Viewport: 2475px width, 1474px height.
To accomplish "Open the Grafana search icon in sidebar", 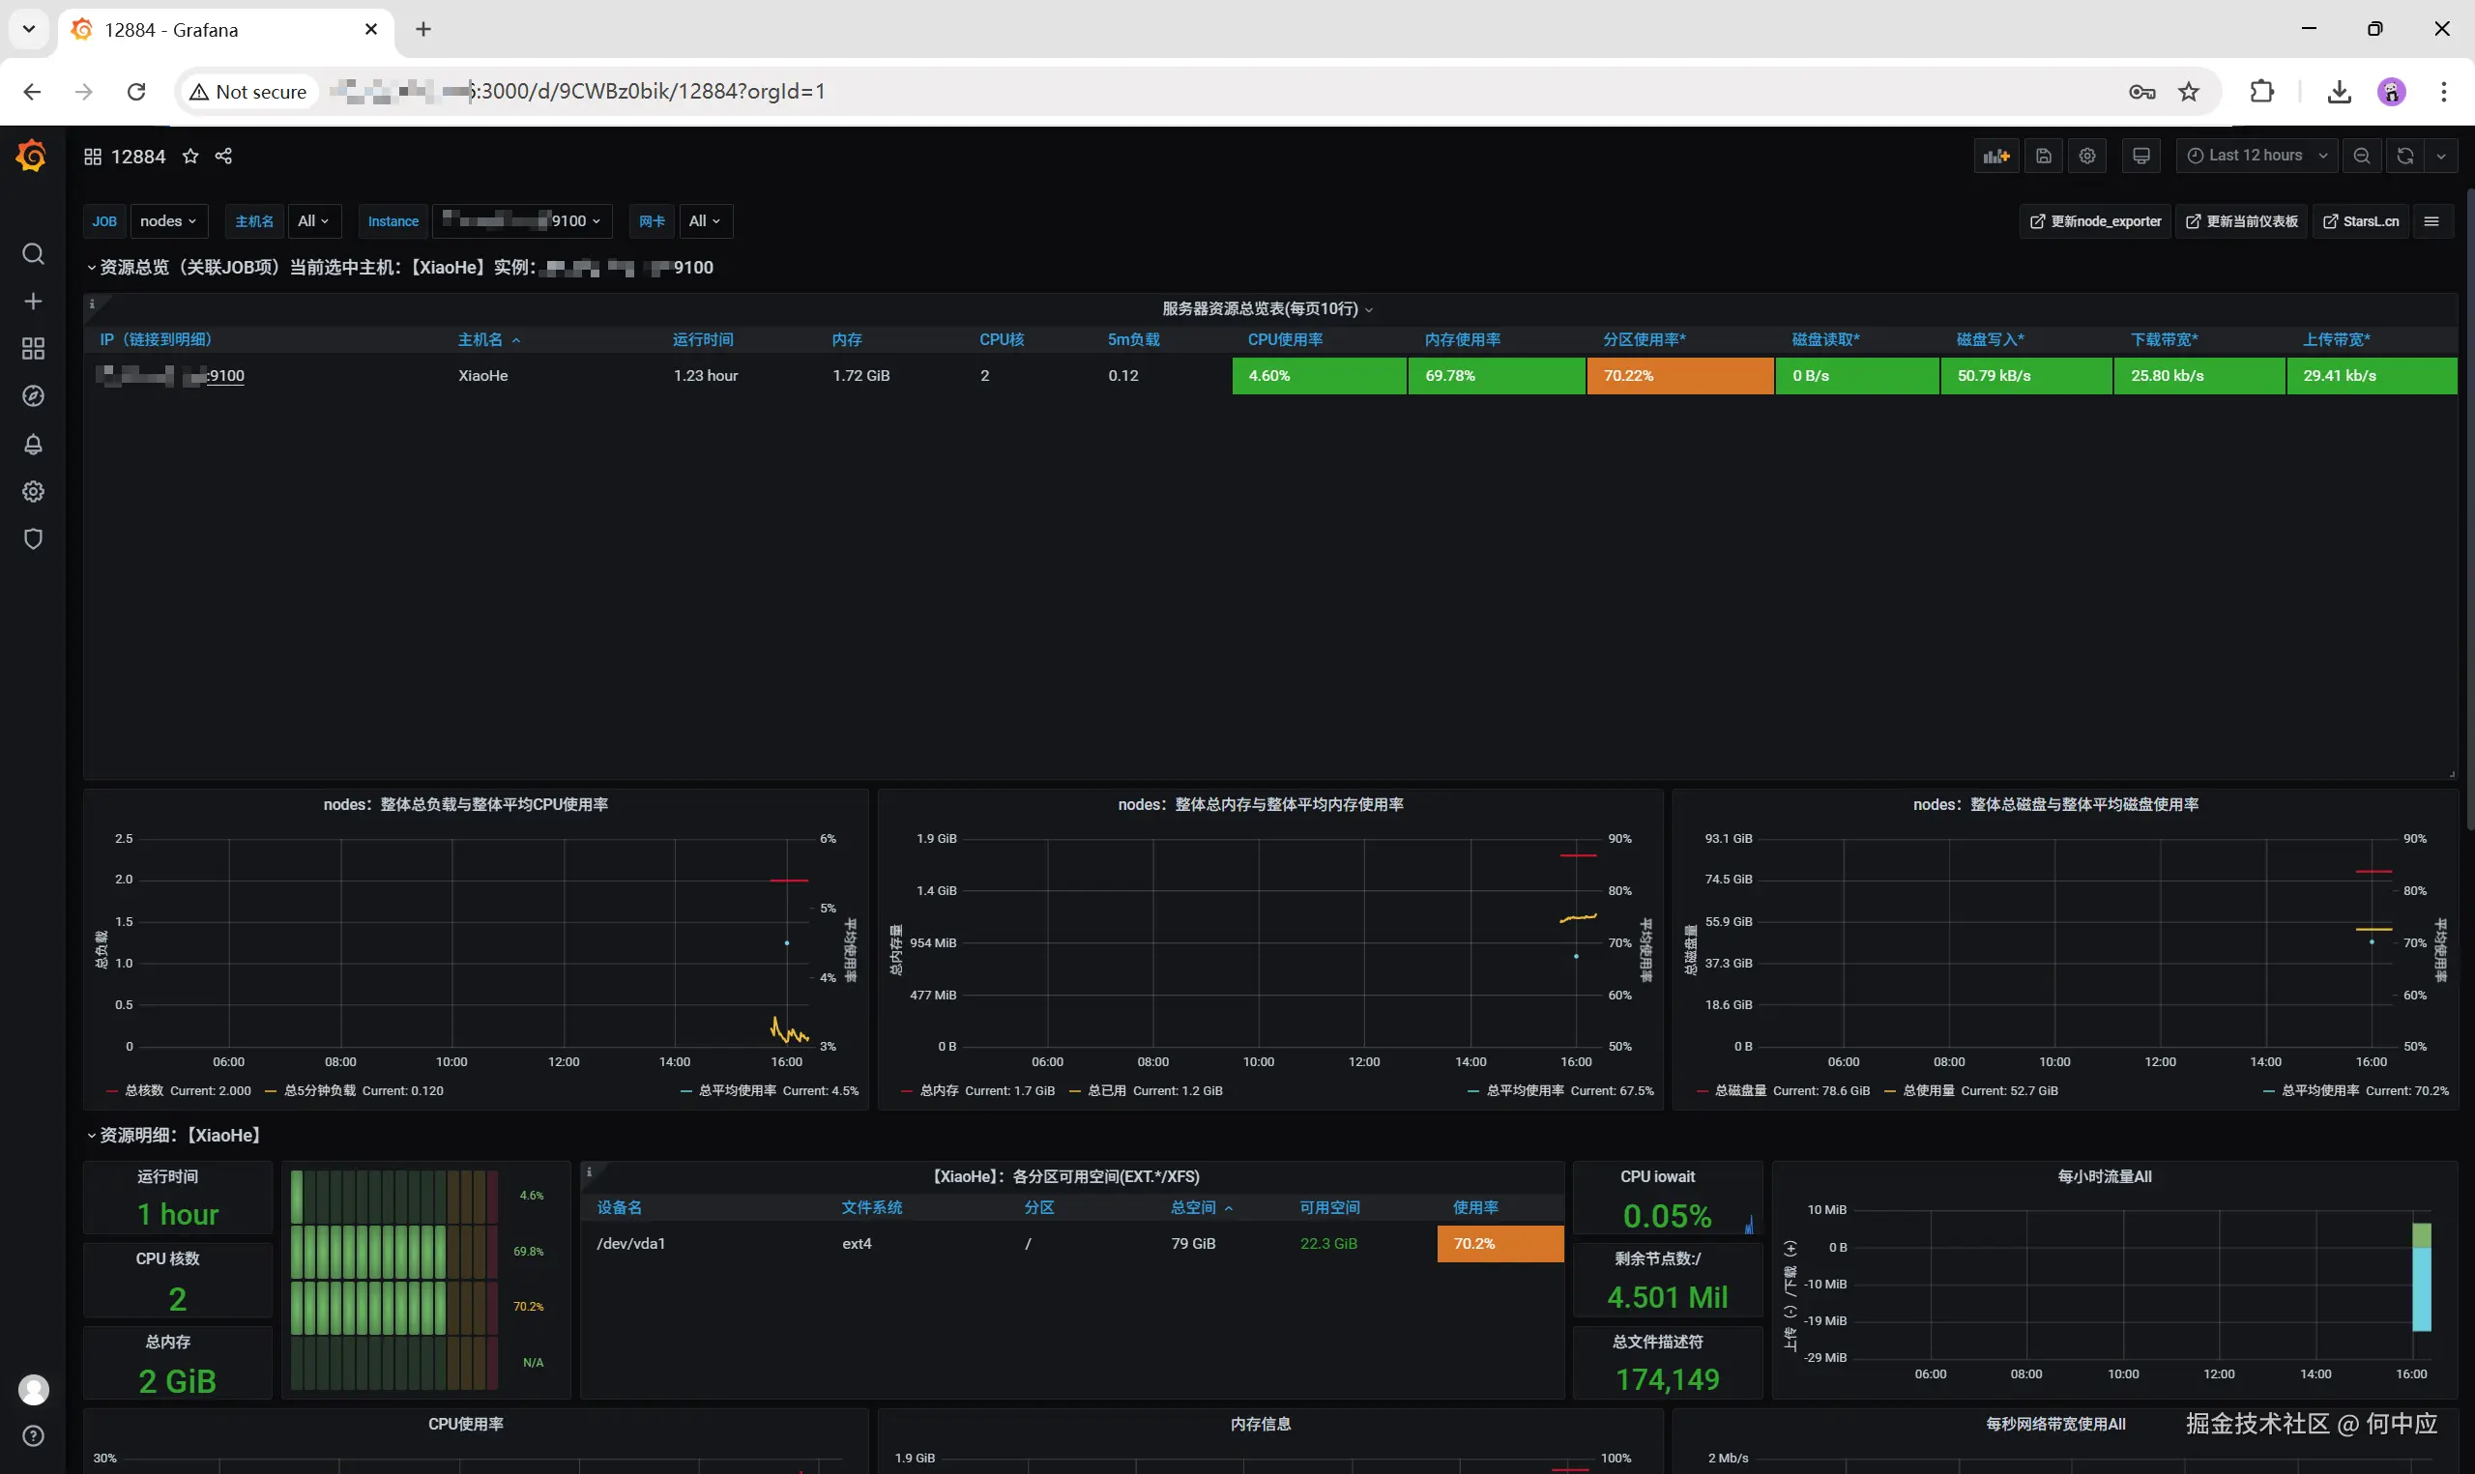I will [x=33, y=254].
